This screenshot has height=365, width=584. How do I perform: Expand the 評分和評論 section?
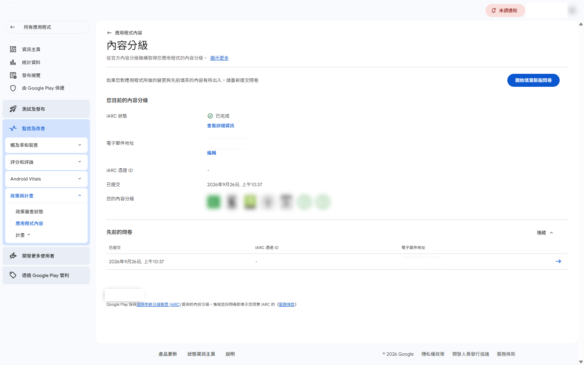click(x=46, y=162)
